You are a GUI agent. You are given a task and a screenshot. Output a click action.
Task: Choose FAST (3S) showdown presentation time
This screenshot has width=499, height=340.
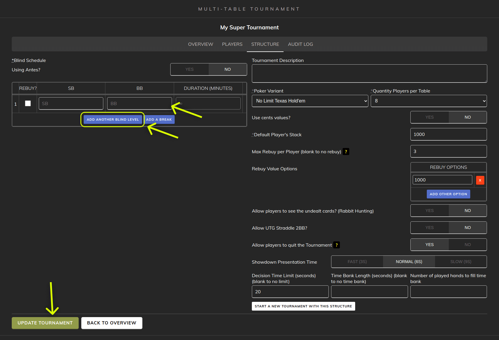pos(357,262)
